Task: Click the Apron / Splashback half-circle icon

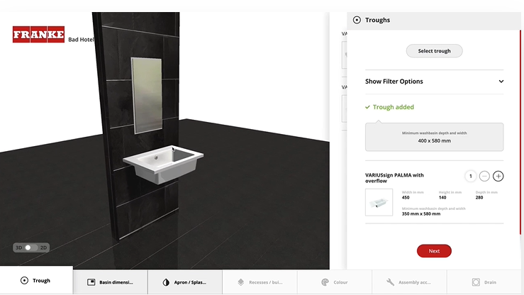Action: (x=166, y=282)
